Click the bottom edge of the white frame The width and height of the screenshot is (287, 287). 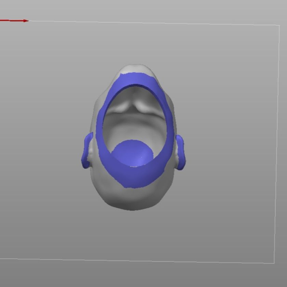pos(137,261)
